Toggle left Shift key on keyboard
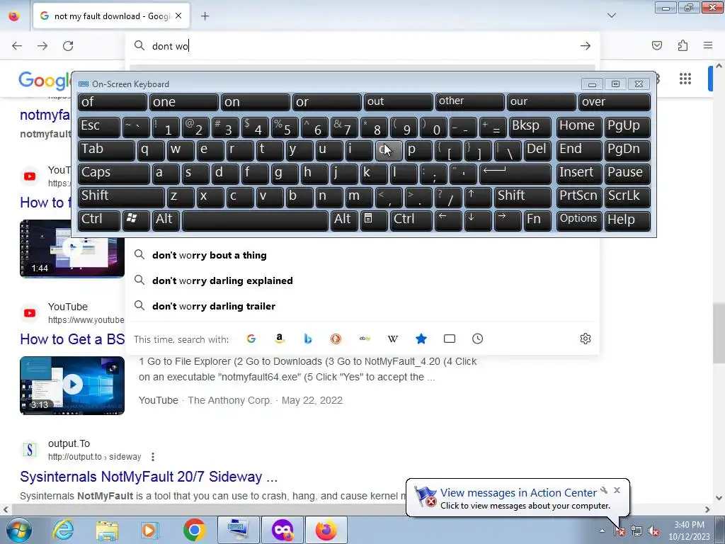This screenshot has width=725, height=544. click(121, 196)
